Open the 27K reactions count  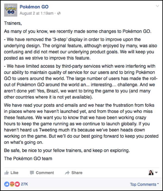pyautogui.click(x=25, y=184)
